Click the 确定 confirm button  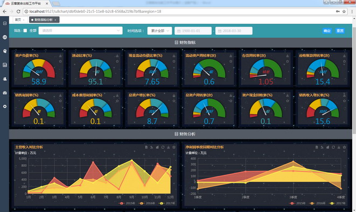pyautogui.click(x=327, y=31)
